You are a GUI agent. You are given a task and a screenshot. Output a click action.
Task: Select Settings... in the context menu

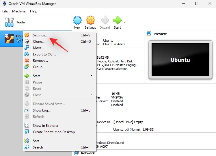[x=40, y=35]
